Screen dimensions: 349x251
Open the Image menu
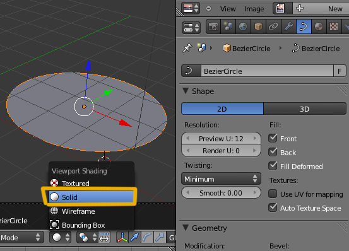[x=254, y=9]
